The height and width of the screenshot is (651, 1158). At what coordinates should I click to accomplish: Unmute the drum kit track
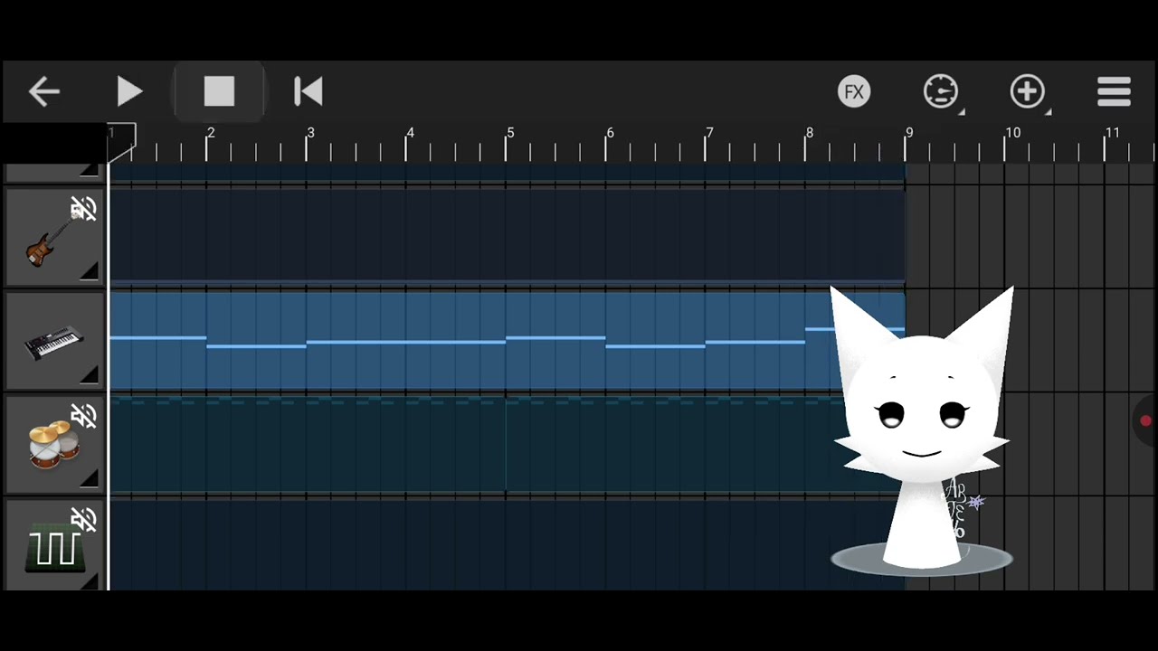[83, 416]
